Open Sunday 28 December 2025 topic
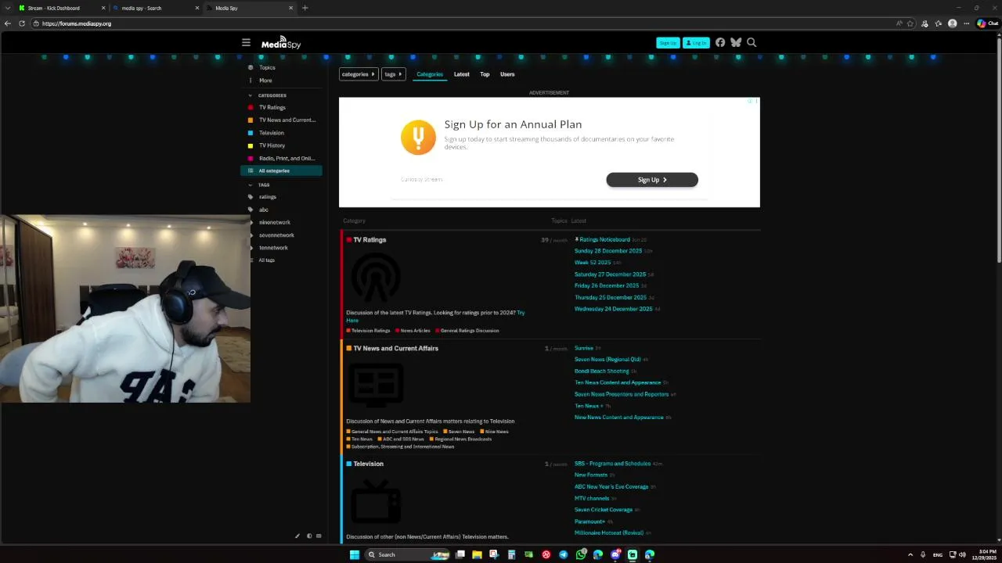The image size is (1002, 563). point(608,251)
